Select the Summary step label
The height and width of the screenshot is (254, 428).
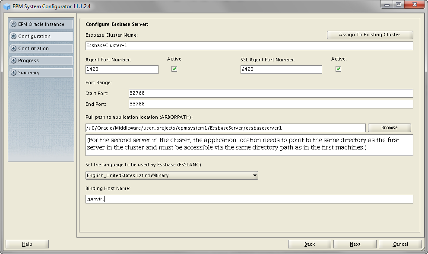[29, 73]
